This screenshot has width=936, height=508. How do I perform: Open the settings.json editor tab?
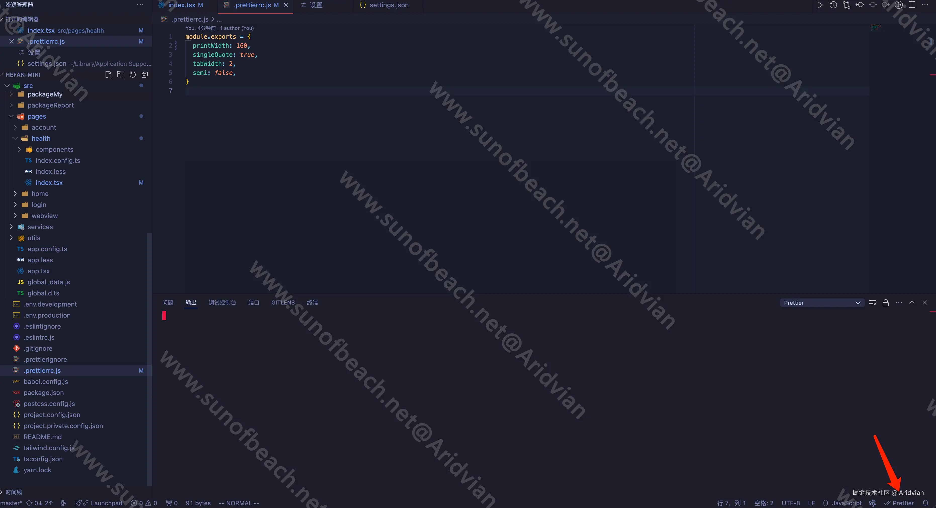coord(388,5)
